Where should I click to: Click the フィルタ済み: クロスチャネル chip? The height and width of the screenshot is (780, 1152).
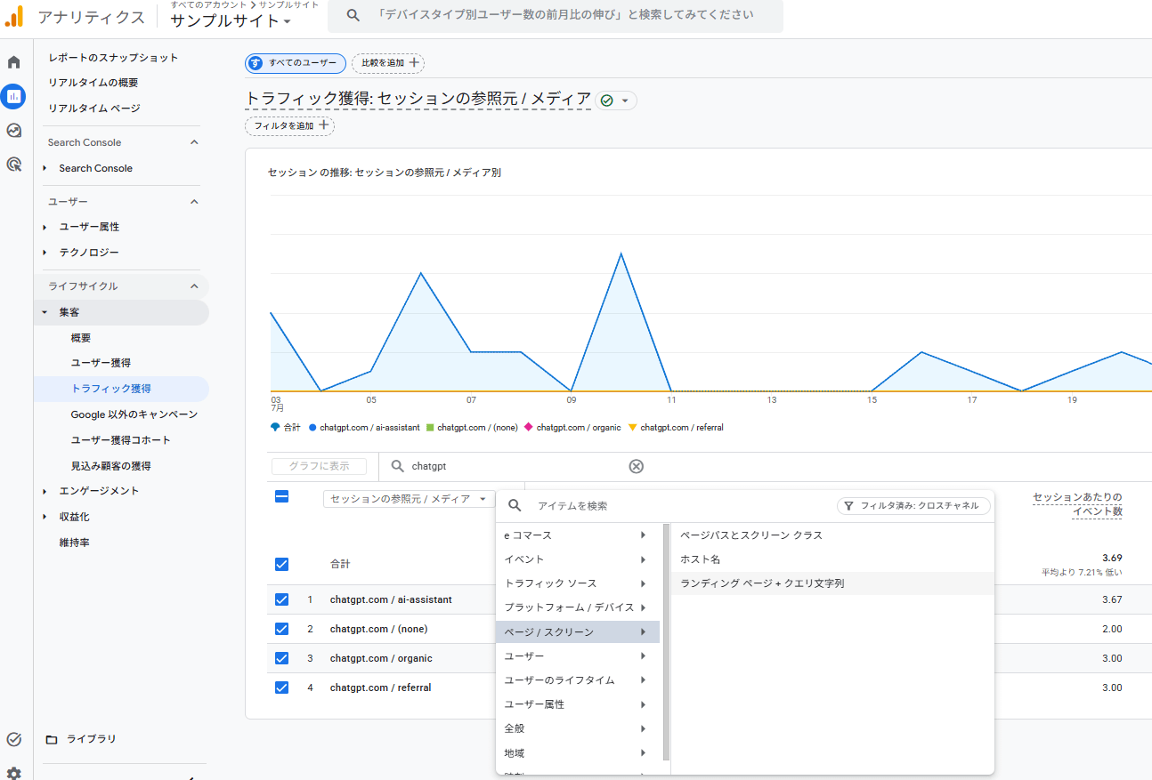pyautogui.click(x=913, y=506)
